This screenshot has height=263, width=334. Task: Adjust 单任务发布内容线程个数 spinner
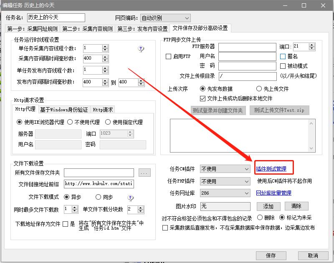105,70
